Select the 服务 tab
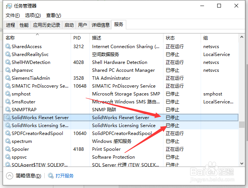 pos(119,24)
